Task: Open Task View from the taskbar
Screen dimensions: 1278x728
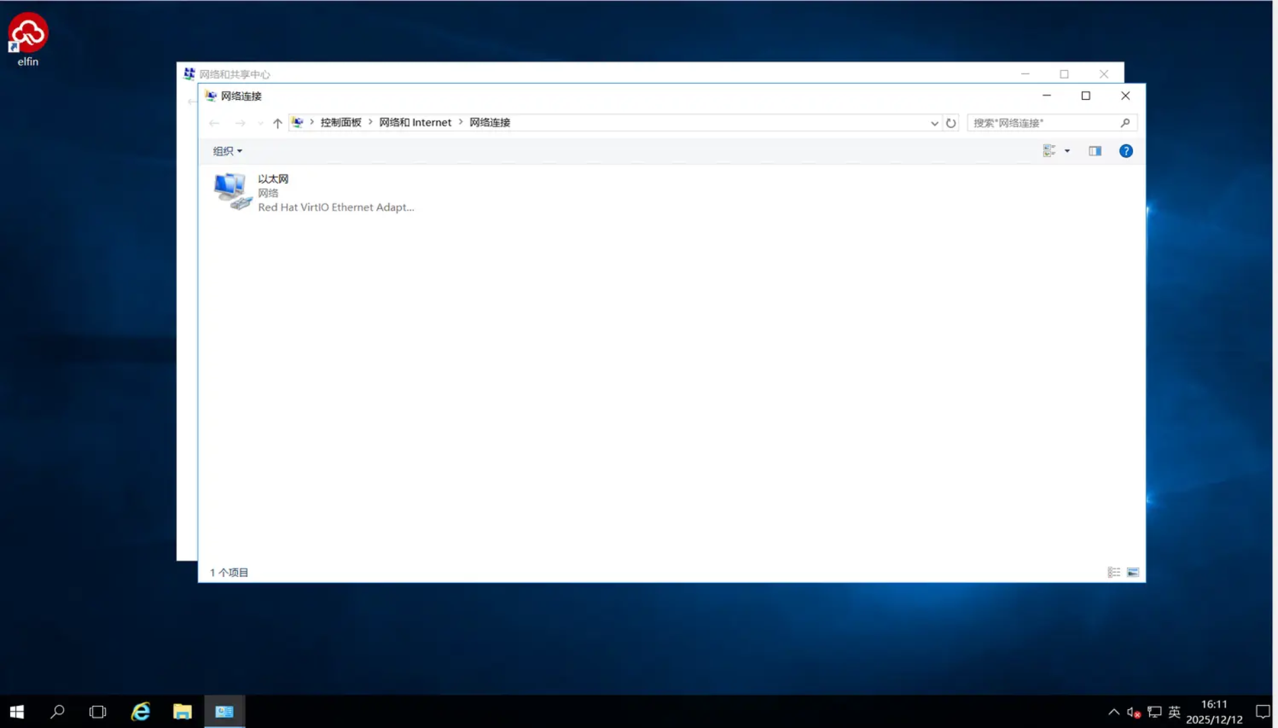Action: [98, 712]
